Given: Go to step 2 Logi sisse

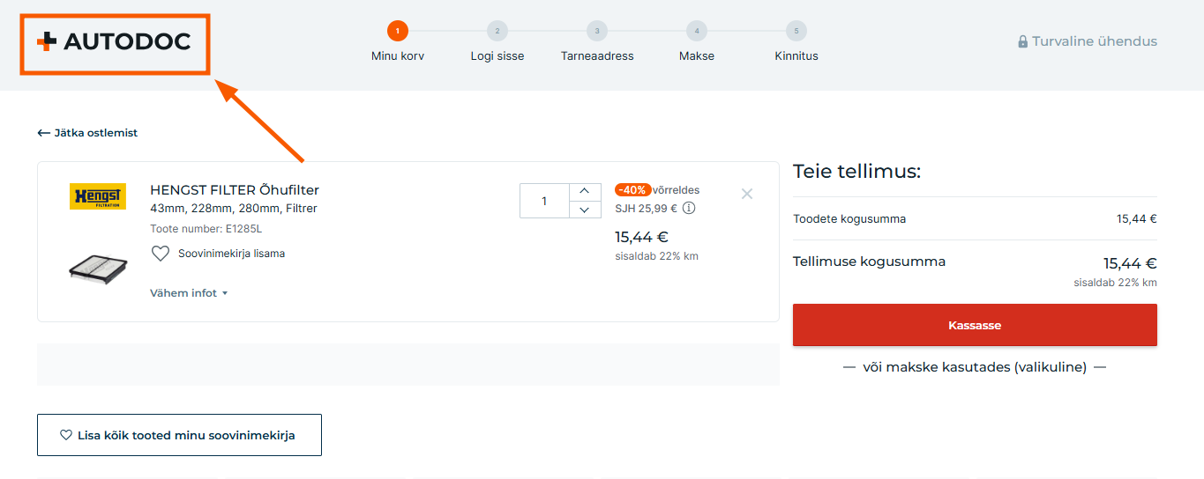Looking at the screenshot, I should (497, 32).
